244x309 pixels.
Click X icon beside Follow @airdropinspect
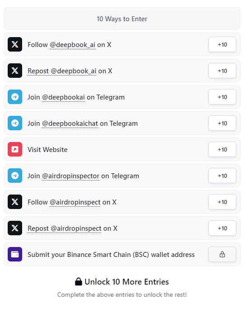(15, 202)
